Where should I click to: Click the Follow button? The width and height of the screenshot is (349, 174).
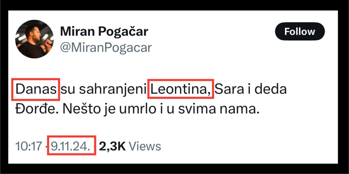click(300, 31)
